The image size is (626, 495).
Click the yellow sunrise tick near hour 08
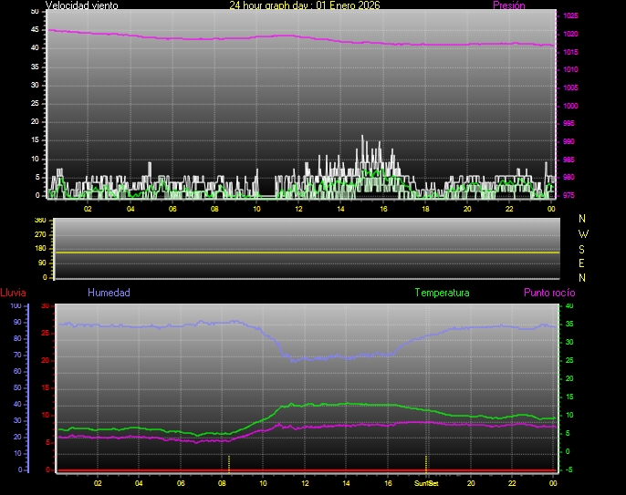229,461
